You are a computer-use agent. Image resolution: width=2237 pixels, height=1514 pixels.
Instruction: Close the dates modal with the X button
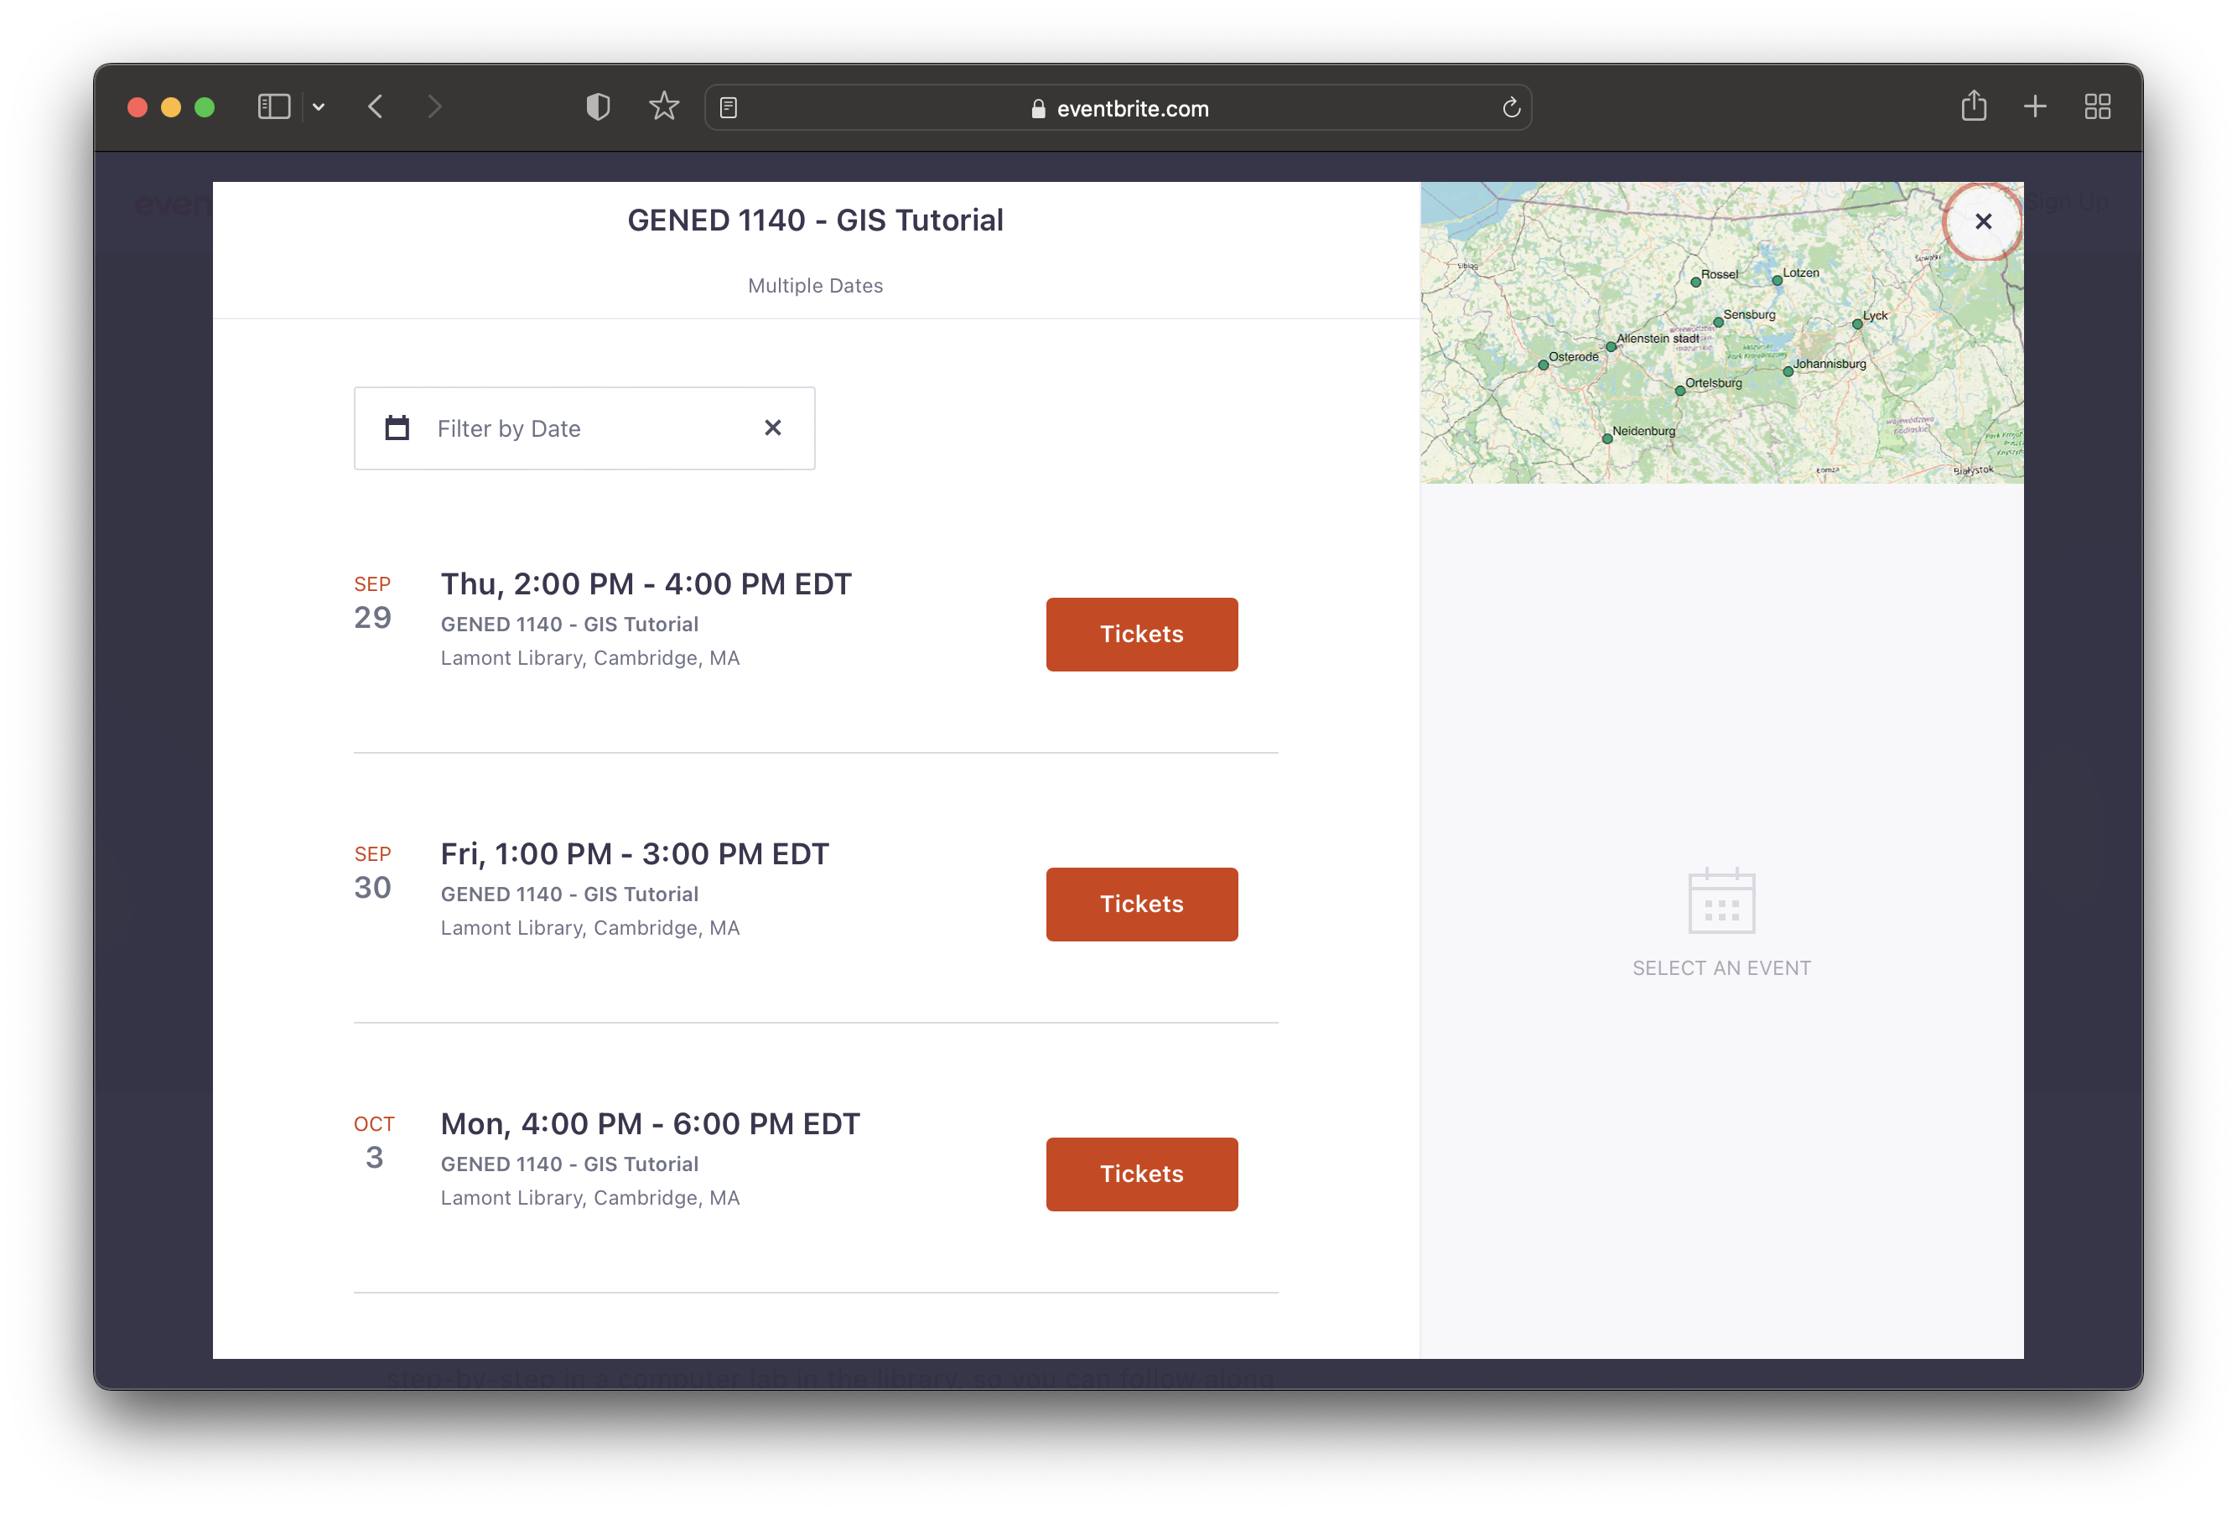pyautogui.click(x=1983, y=221)
